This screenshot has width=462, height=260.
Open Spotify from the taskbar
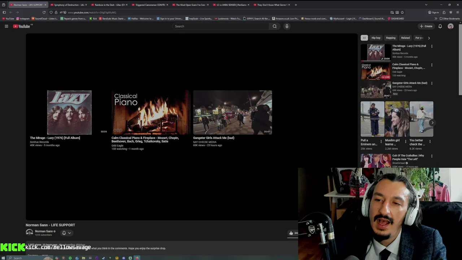tap(70, 258)
